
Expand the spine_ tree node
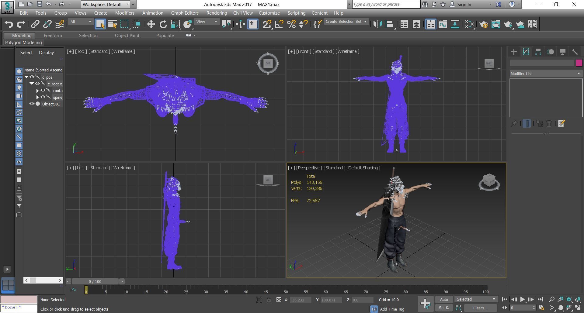click(x=37, y=97)
